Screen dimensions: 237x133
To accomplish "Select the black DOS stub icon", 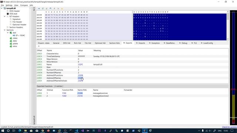I will coord(7,14).
